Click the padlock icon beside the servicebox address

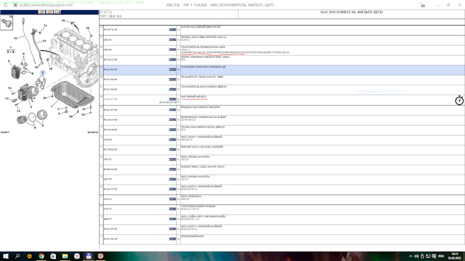(15, 5)
